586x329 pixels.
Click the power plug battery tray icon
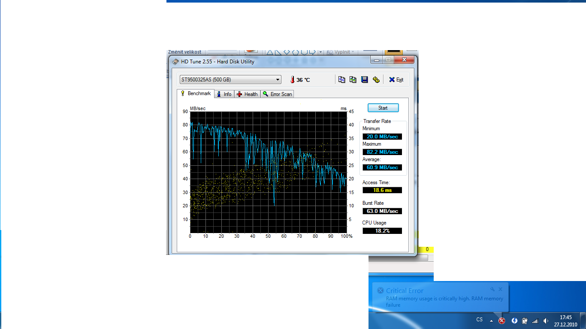525,320
